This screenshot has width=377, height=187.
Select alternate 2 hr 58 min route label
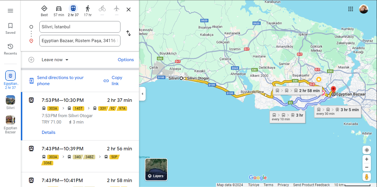coord(298,91)
